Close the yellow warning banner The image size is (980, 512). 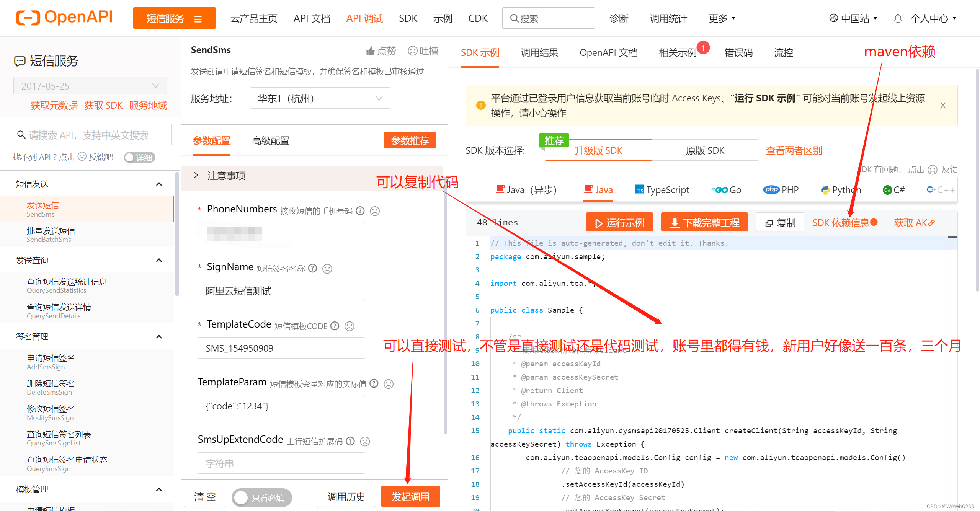pyautogui.click(x=943, y=105)
